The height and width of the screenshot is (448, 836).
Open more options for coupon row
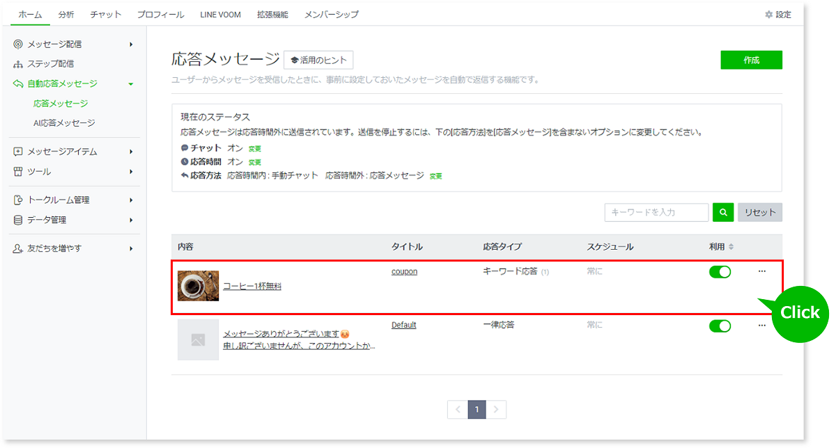[761, 271]
